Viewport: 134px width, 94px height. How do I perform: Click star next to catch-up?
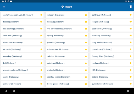coord(86,63)
